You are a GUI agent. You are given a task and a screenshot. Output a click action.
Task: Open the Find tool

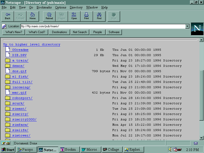point(99,16)
